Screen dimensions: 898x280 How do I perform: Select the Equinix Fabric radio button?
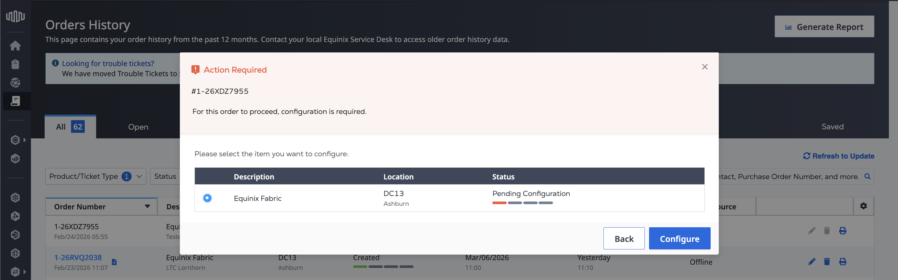[207, 198]
